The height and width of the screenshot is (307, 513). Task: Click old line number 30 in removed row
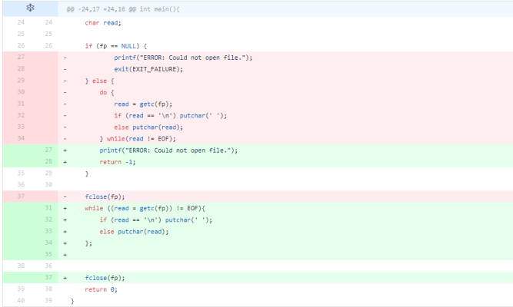[x=21, y=92]
